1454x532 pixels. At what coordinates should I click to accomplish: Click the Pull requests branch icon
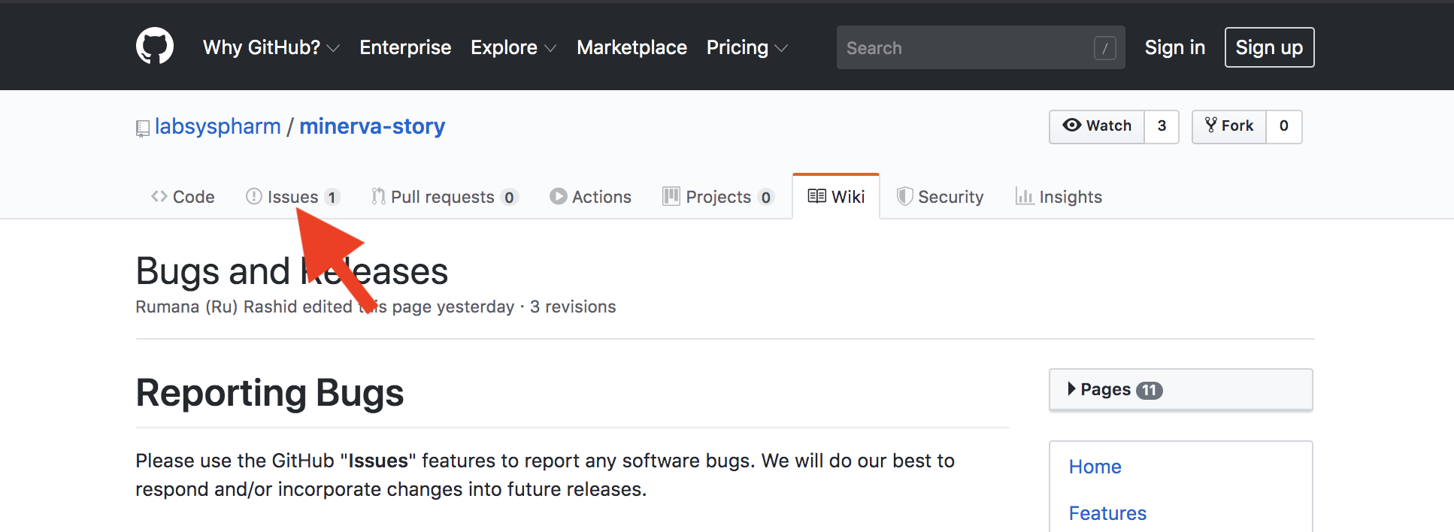pos(378,196)
